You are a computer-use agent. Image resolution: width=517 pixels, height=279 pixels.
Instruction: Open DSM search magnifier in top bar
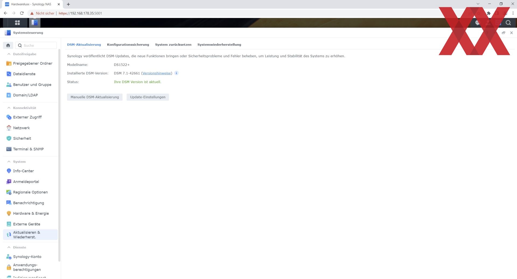508,23
